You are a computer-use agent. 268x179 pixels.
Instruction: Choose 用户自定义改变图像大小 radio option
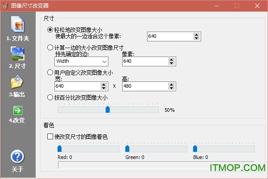(x=50, y=72)
